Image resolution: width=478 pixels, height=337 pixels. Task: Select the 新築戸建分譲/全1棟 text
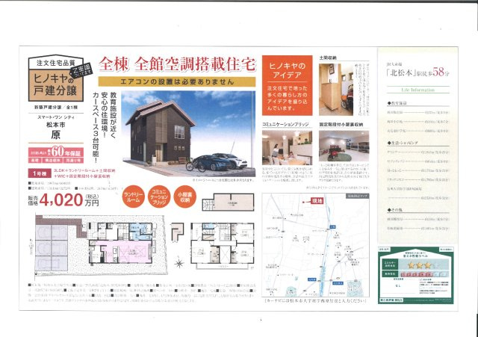click(x=56, y=108)
